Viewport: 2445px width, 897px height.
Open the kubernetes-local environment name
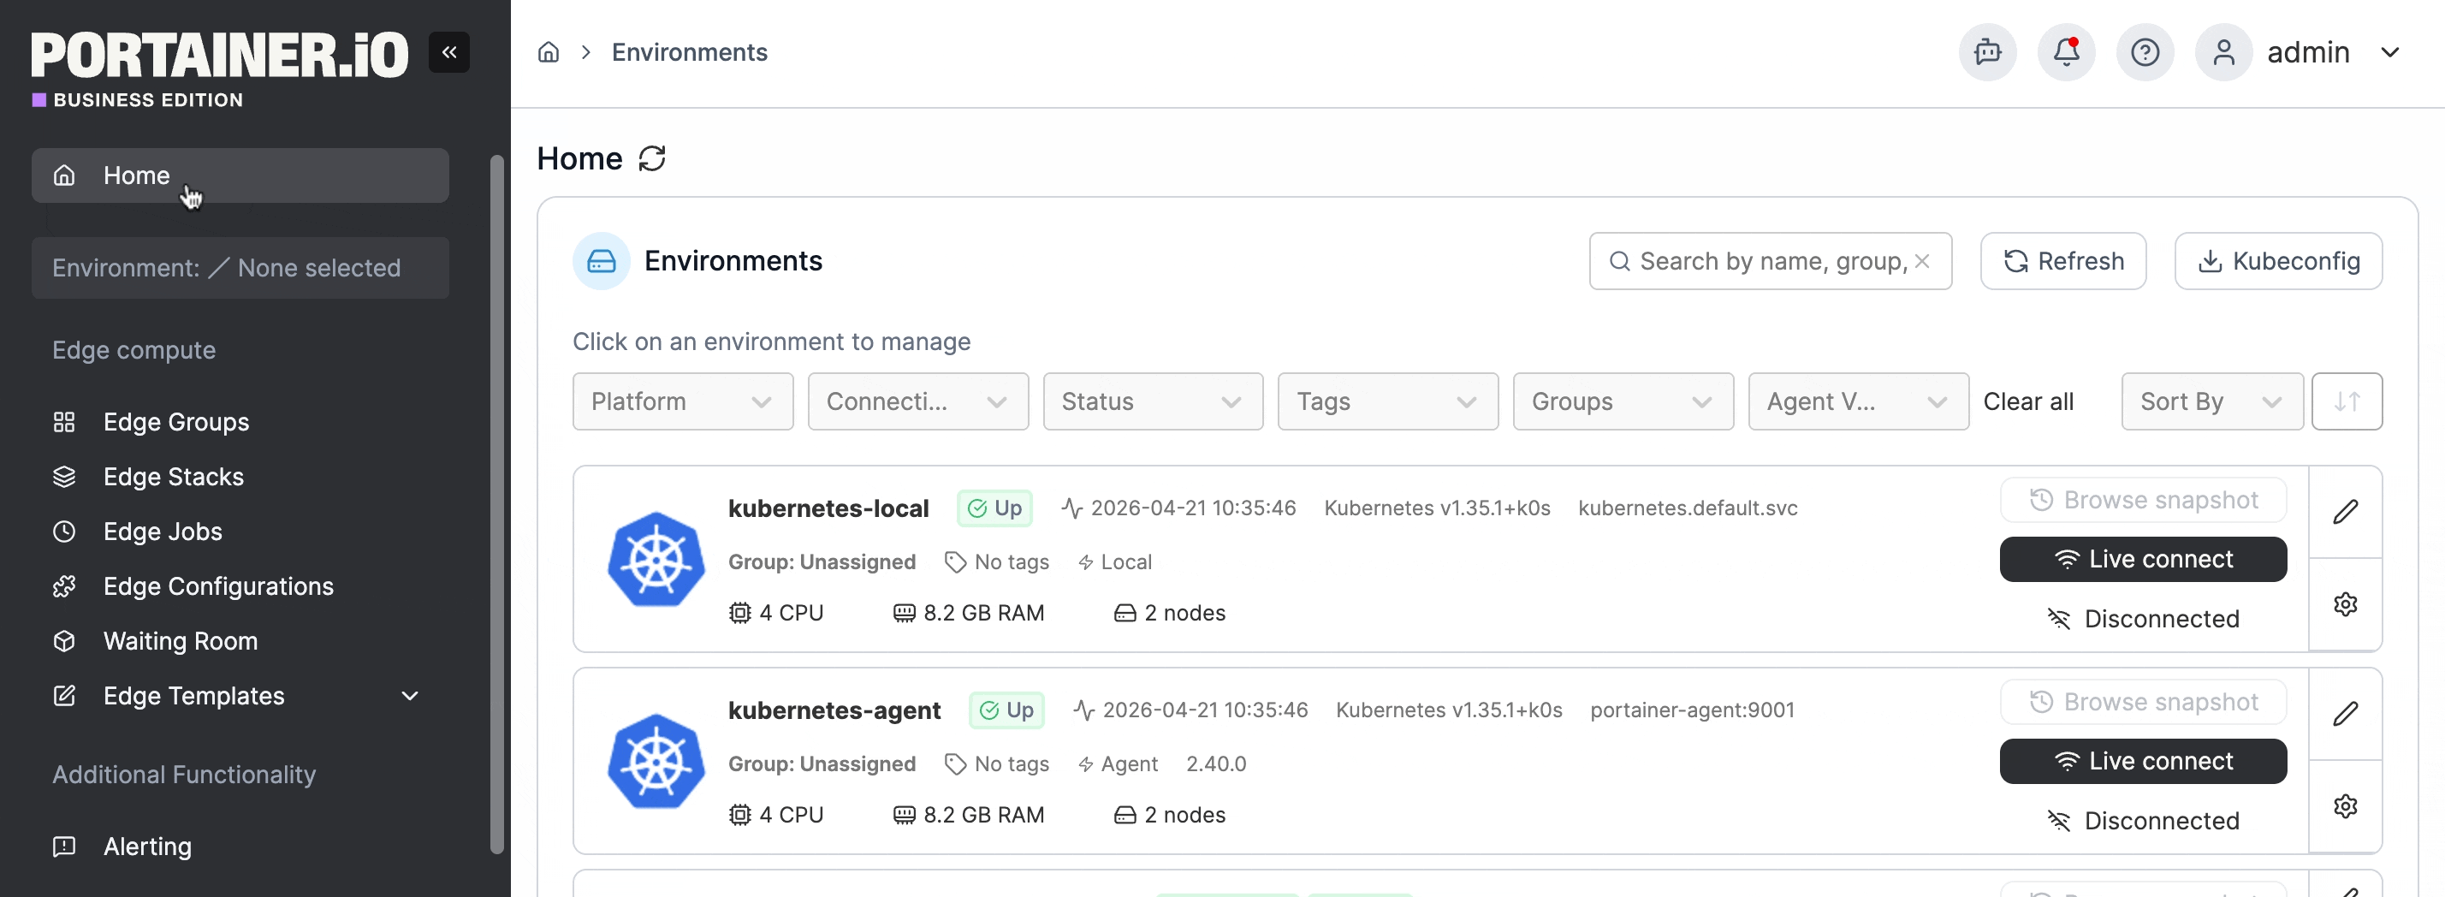828,508
